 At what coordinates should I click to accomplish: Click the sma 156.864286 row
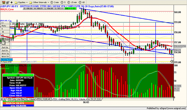18,106
